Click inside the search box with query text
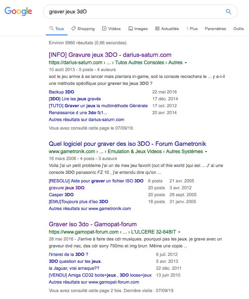The image size is (249, 299). [x=134, y=12]
